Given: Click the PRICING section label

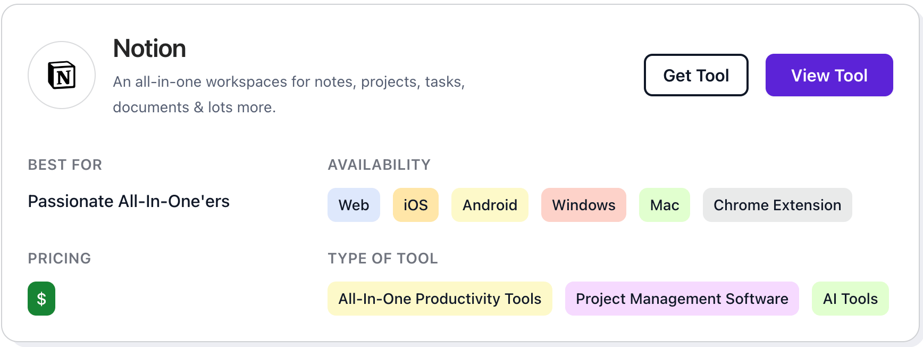Looking at the screenshot, I should coord(60,259).
